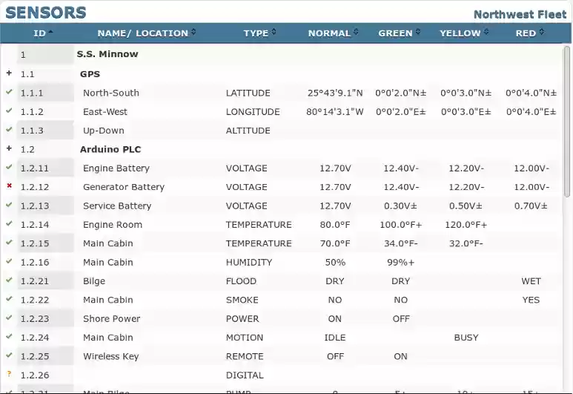The image size is (573, 394).
Task: Sort by NORMAL column header
Action: pyautogui.click(x=329, y=33)
